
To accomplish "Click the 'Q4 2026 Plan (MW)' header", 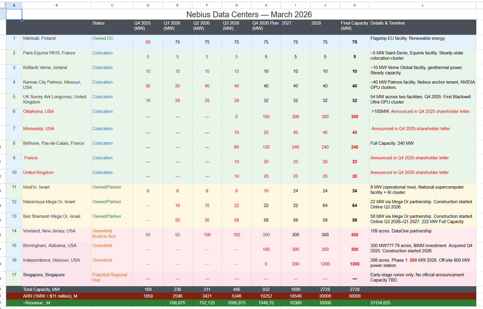I will 266,27.
